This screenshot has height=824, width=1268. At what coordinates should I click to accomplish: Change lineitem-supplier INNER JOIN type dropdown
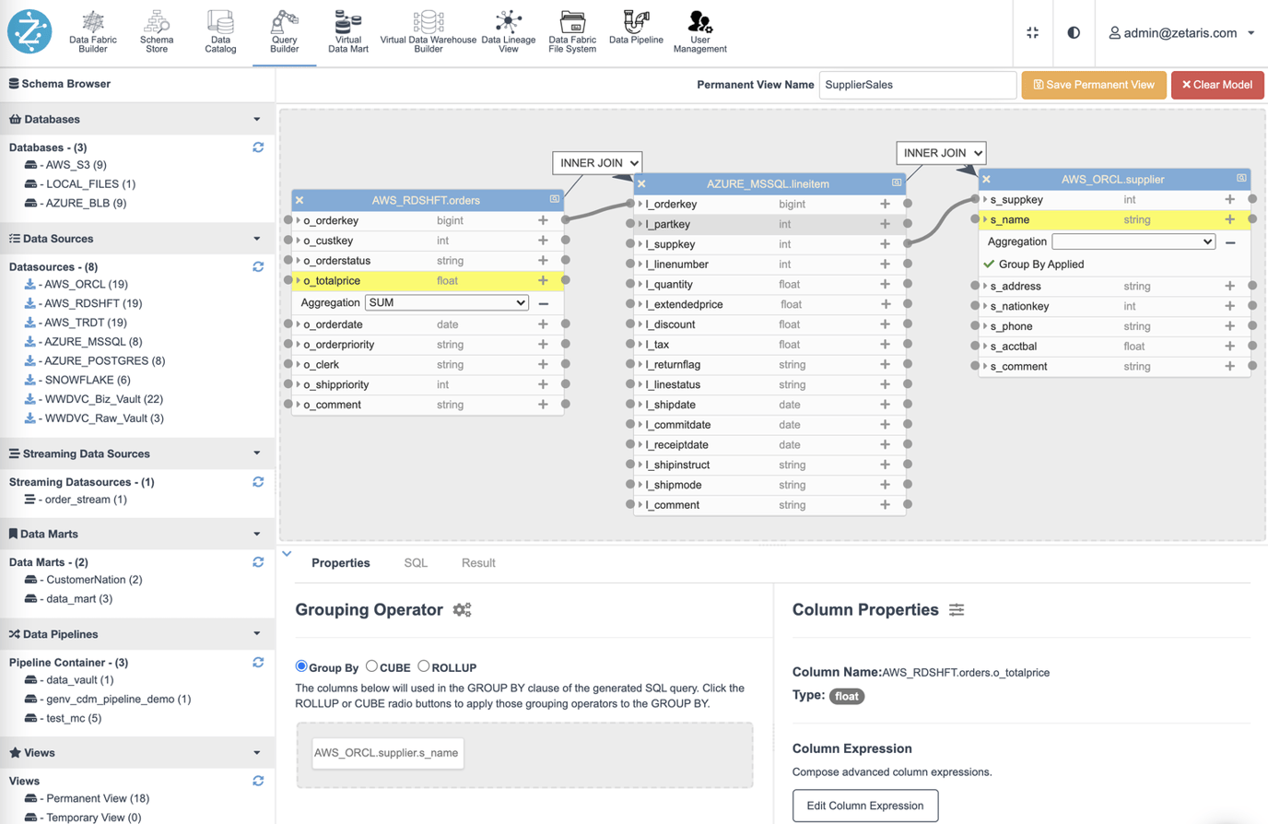click(x=941, y=153)
